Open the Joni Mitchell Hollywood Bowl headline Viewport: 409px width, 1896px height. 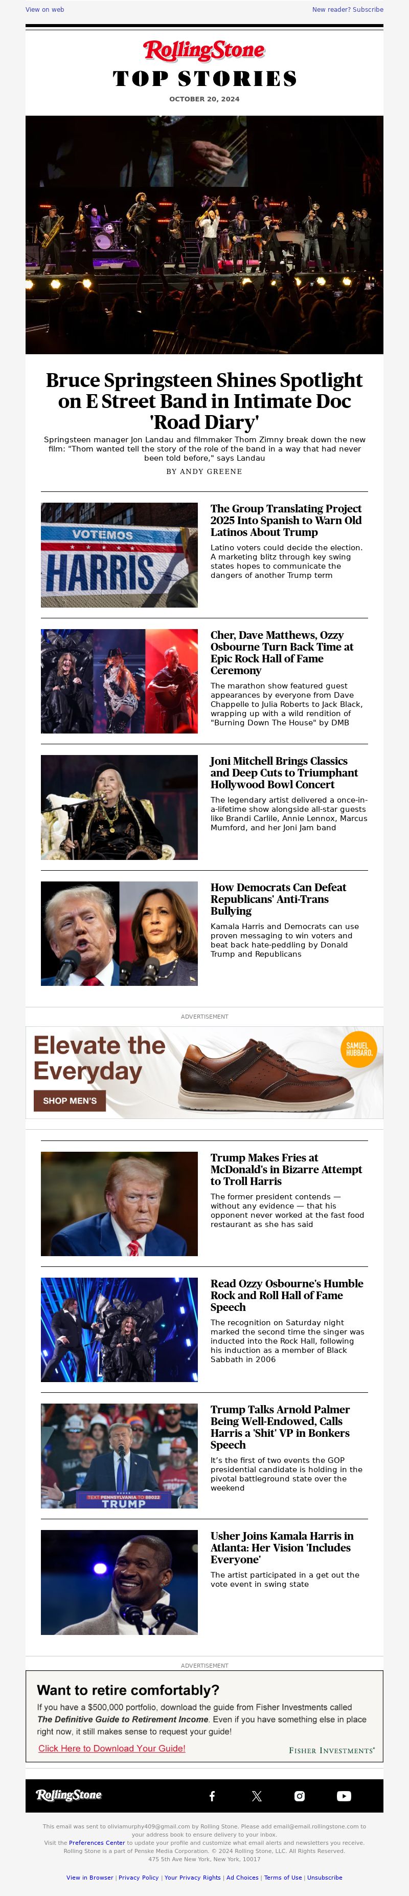click(284, 772)
